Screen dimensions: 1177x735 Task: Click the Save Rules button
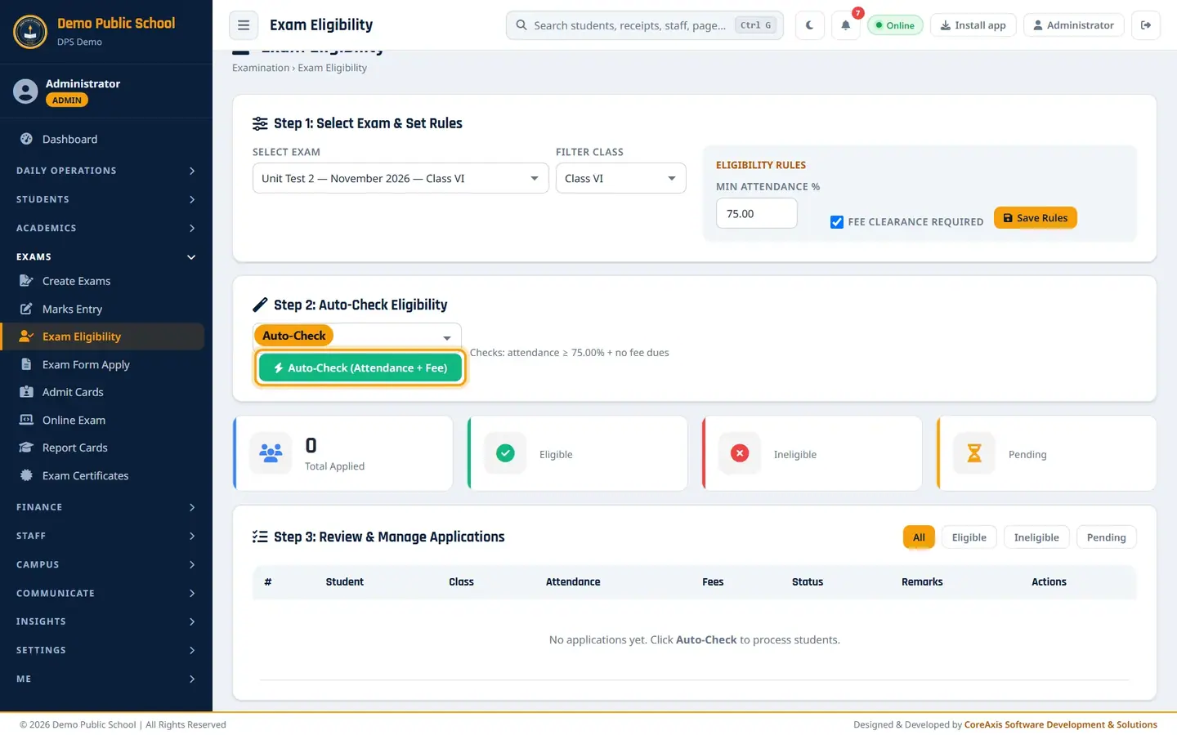(1036, 218)
